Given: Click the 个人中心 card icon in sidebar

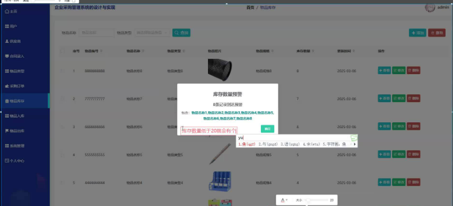Looking at the screenshot, I should coord(7,160).
